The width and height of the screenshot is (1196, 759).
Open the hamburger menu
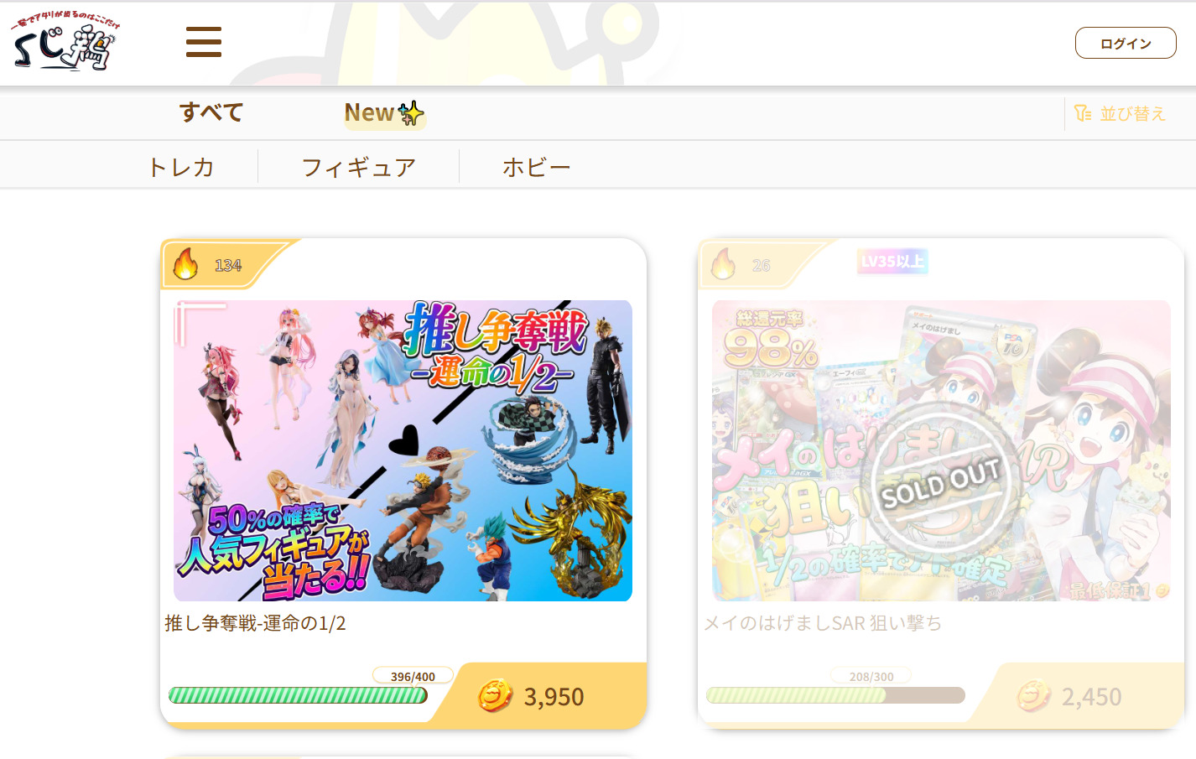[204, 42]
